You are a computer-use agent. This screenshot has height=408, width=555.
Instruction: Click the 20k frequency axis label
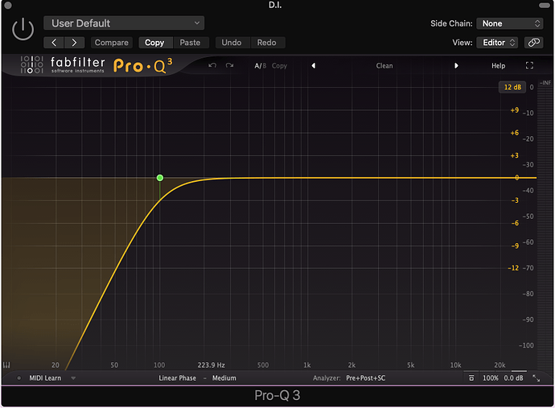pos(499,365)
